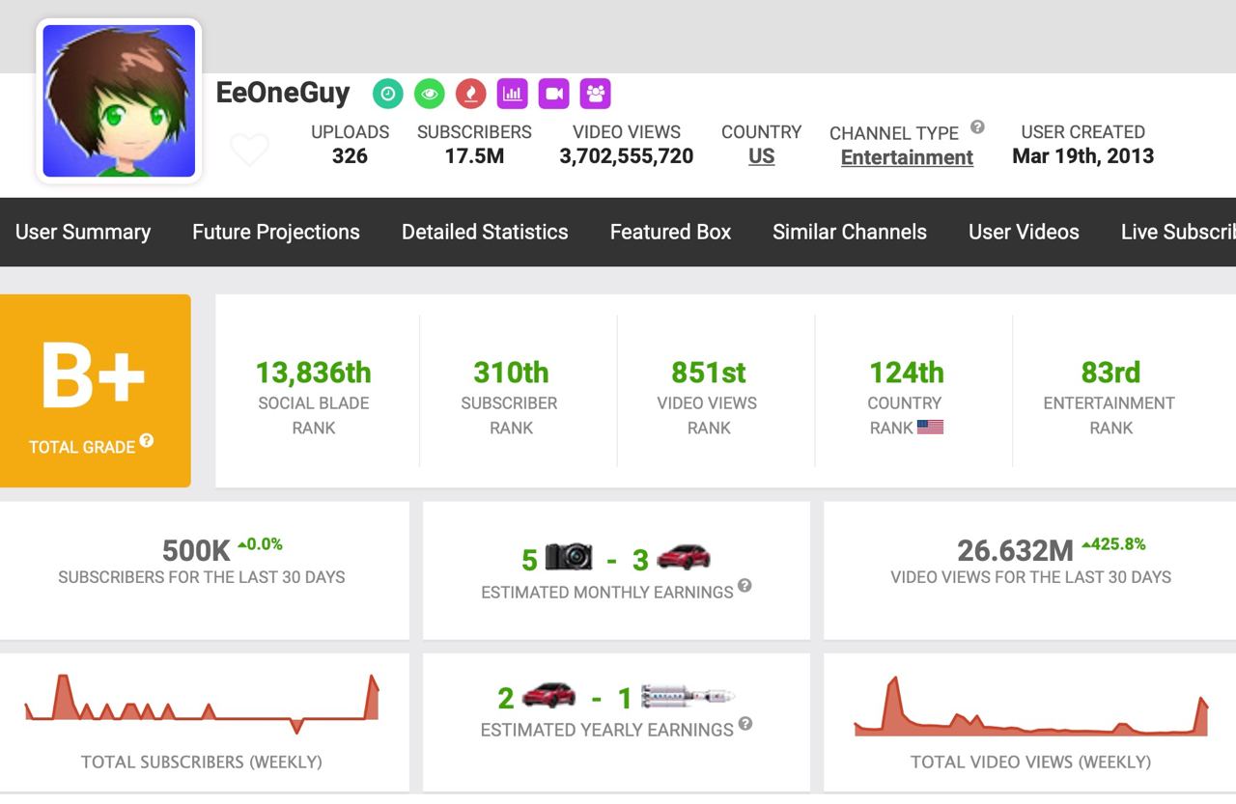
Task: Click the 310th subscriber rank
Action: [511, 373]
